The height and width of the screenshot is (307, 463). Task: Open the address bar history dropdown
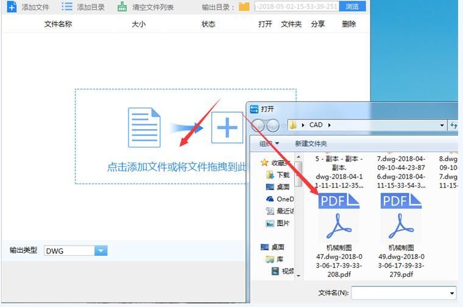(442, 125)
